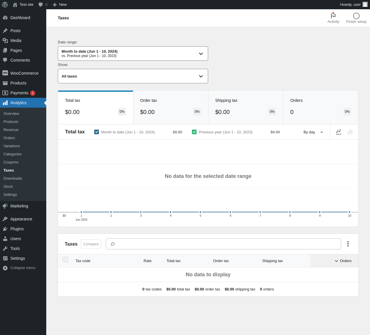The image size is (370, 335).
Task: Click the line chart view icon
Action: [x=338, y=132]
